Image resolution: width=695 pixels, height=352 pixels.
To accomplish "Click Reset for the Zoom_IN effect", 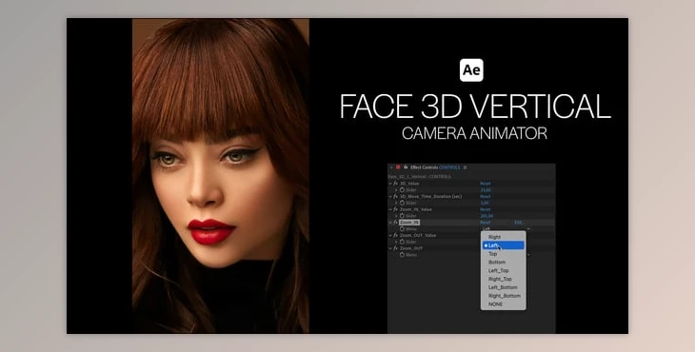I will [x=486, y=223].
